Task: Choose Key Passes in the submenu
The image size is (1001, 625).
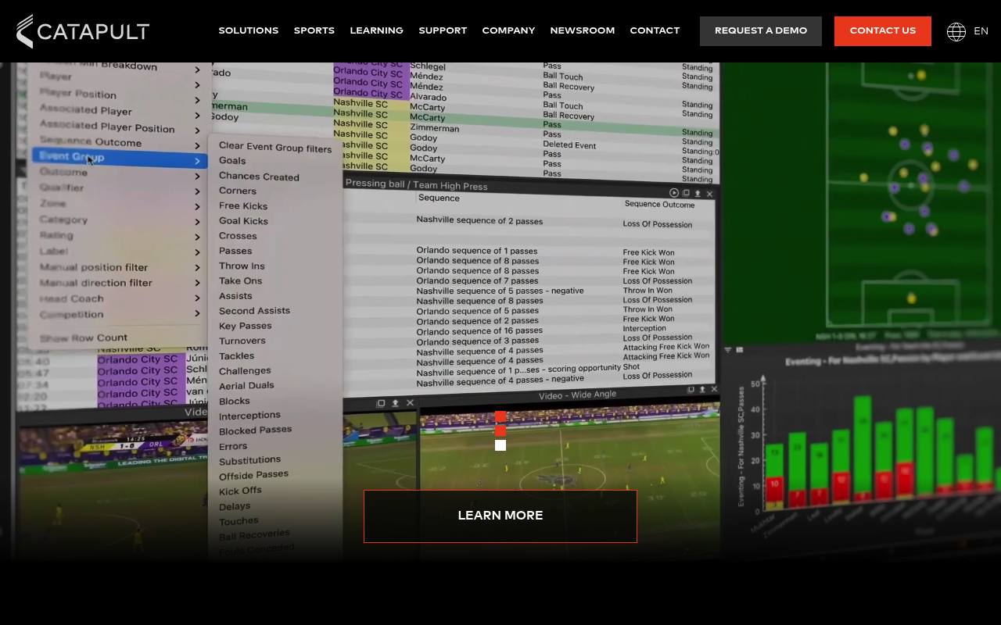Action: click(246, 326)
